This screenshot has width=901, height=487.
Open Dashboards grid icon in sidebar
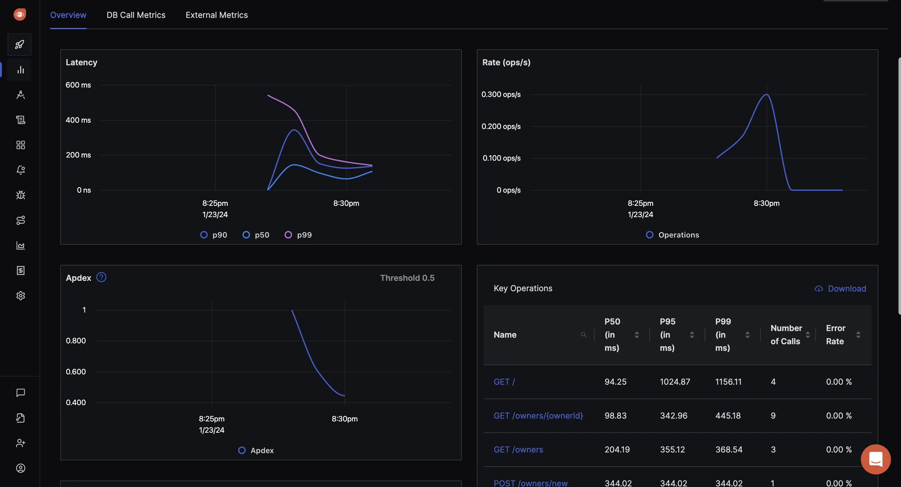coord(21,145)
